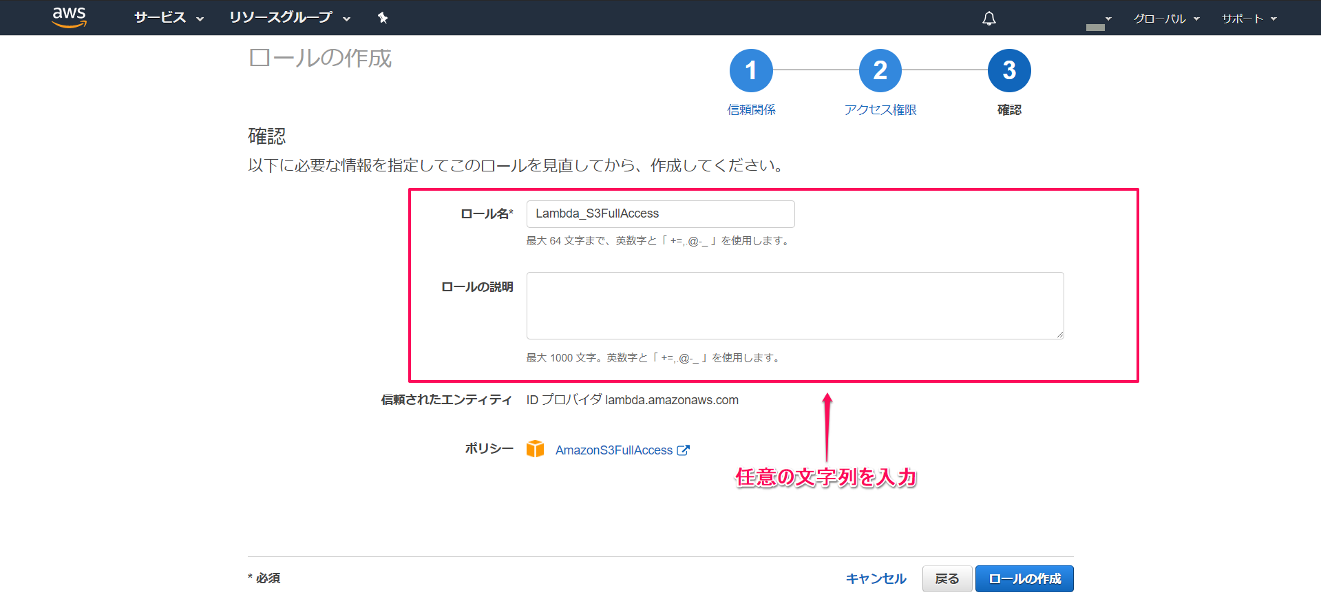The width and height of the screenshot is (1321, 608).
Task: Focus the ロール名 input field
Action: pyautogui.click(x=661, y=214)
